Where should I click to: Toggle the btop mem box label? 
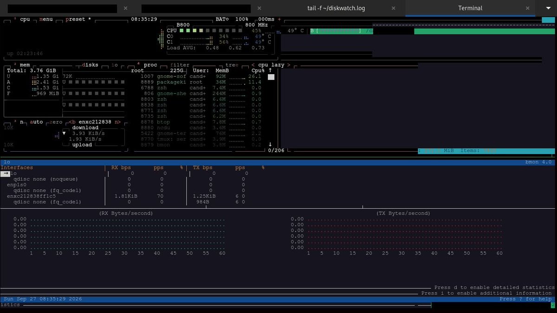(x=25, y=65)
